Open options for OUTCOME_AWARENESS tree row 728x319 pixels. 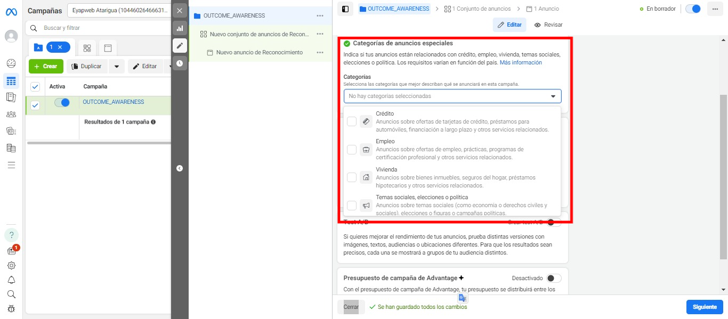pos(320,16)
